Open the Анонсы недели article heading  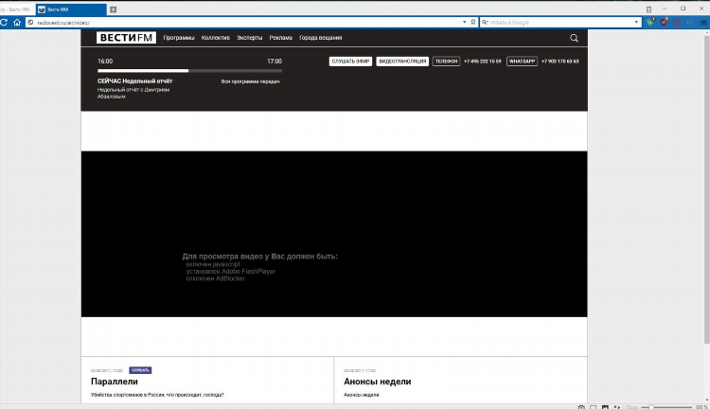coord(378,382)
